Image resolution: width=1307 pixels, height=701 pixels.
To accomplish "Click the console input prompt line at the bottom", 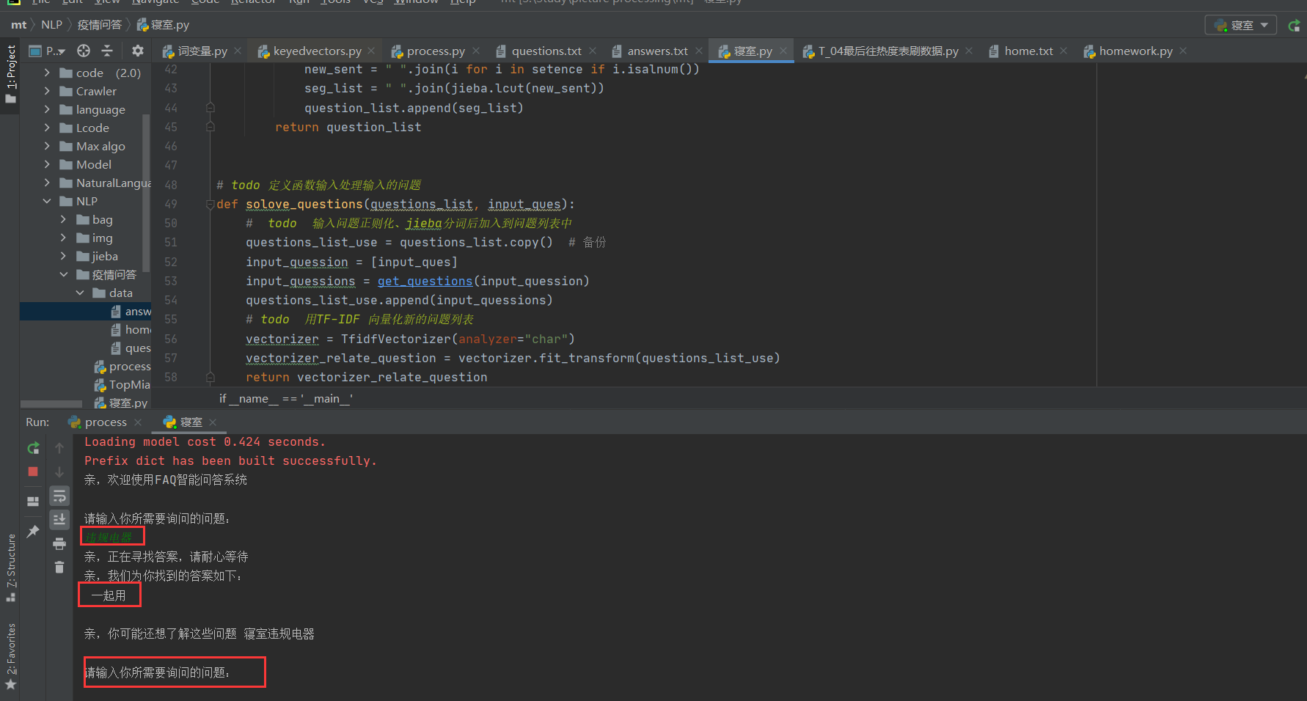I will 175,672.
